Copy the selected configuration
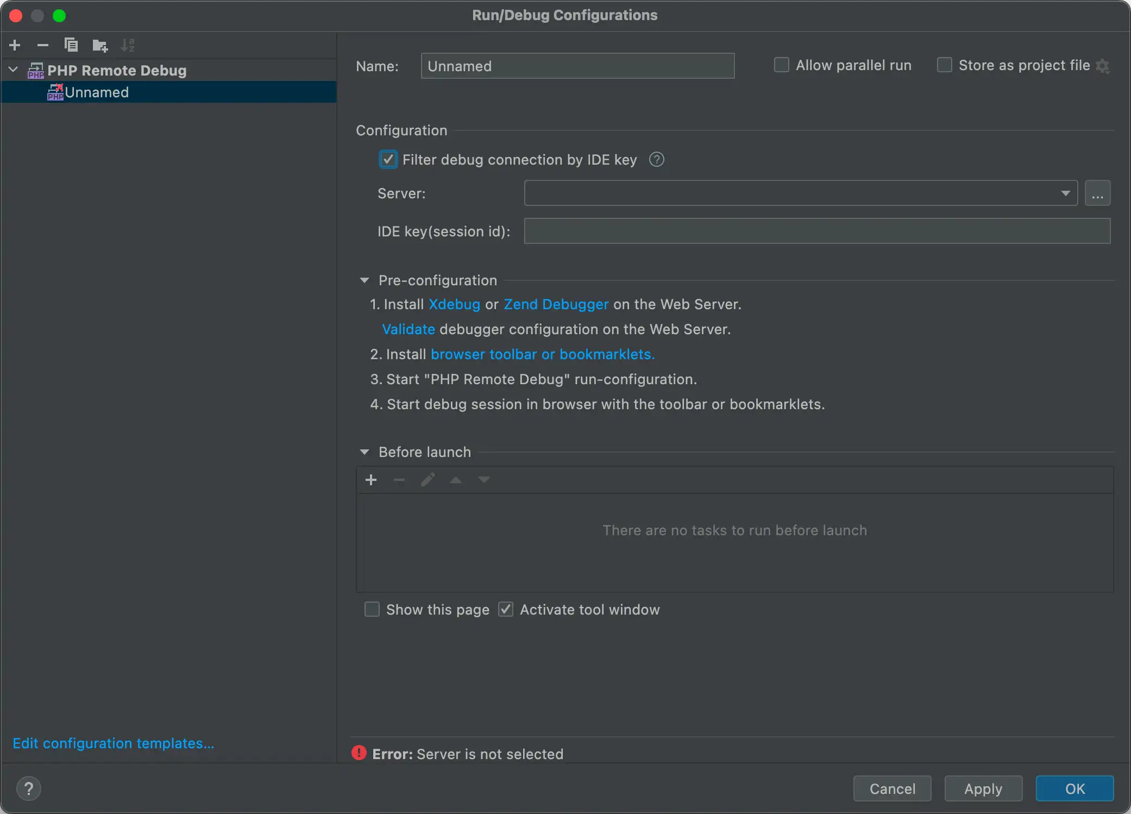 click(71, 45)
